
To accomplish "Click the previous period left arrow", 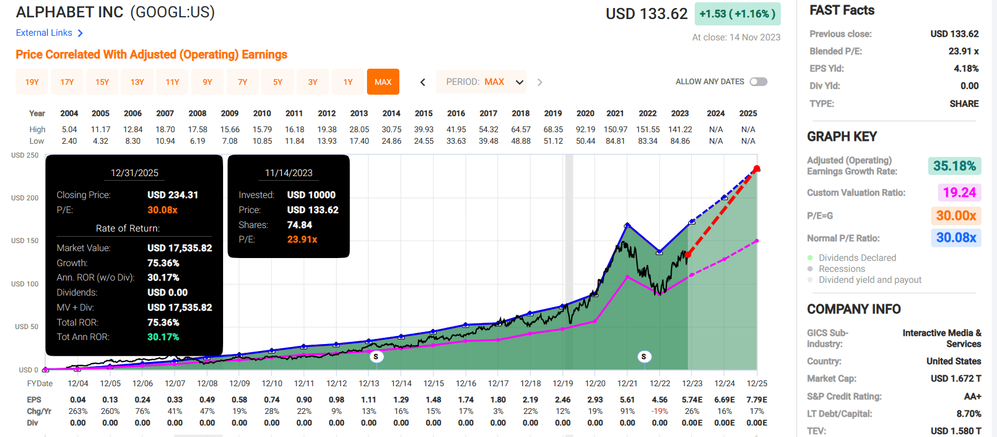I will (x=422, y=82).
